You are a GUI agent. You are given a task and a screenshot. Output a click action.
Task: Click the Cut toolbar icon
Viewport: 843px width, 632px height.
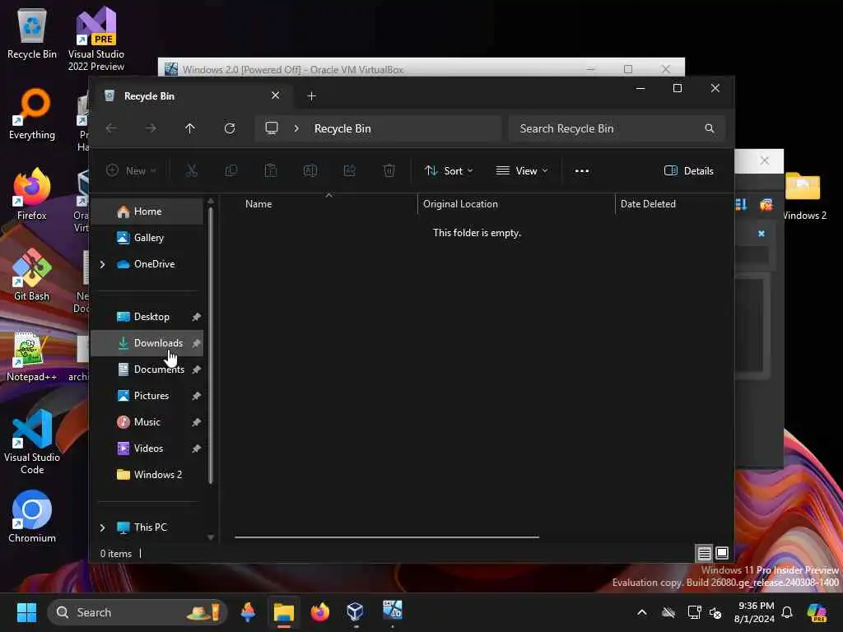coord(191,171)
